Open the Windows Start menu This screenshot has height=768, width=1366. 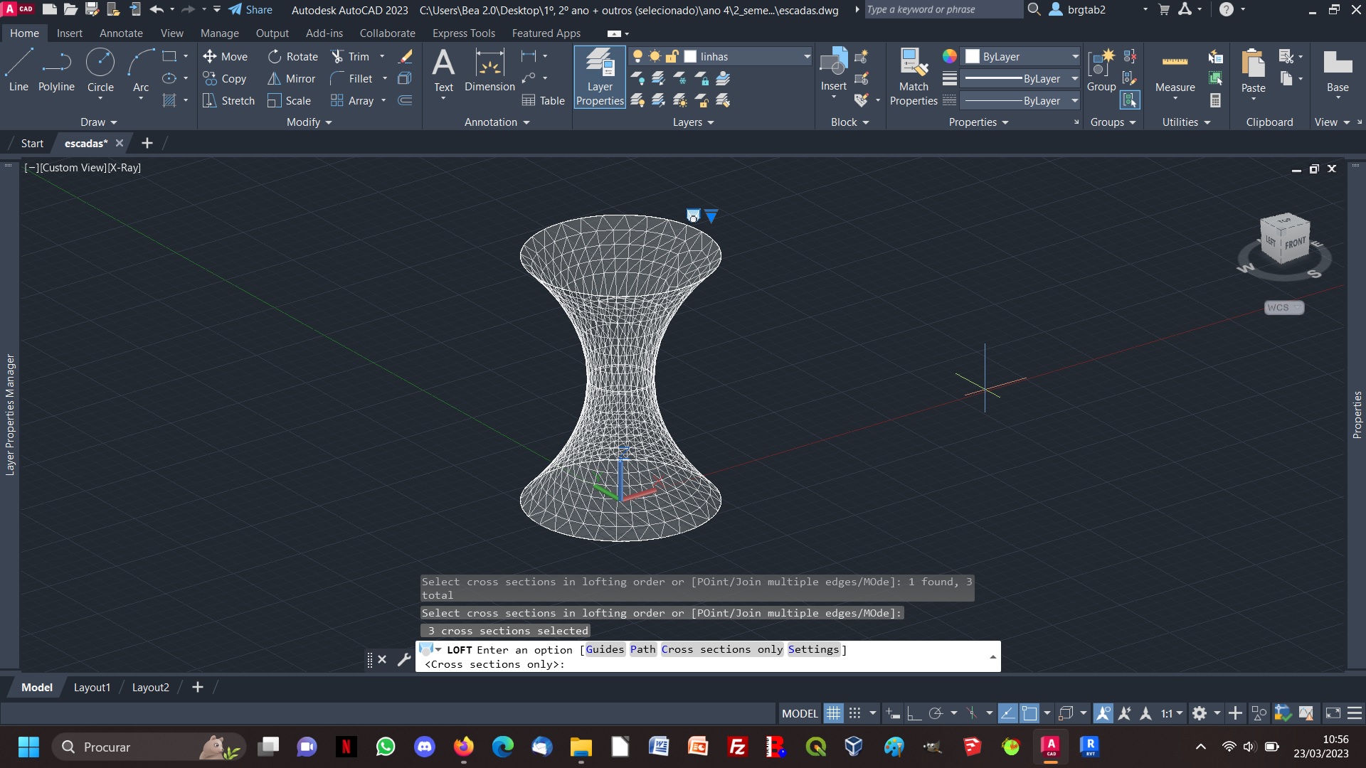[28, 747]
